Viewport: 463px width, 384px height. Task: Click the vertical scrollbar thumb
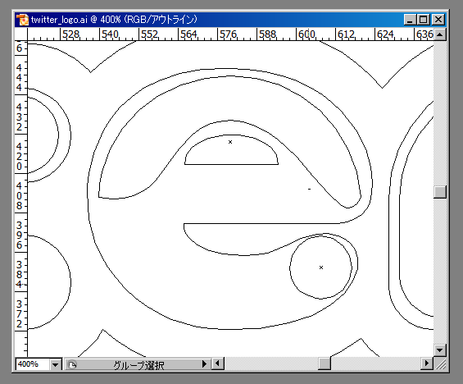(x=440, y=192)
